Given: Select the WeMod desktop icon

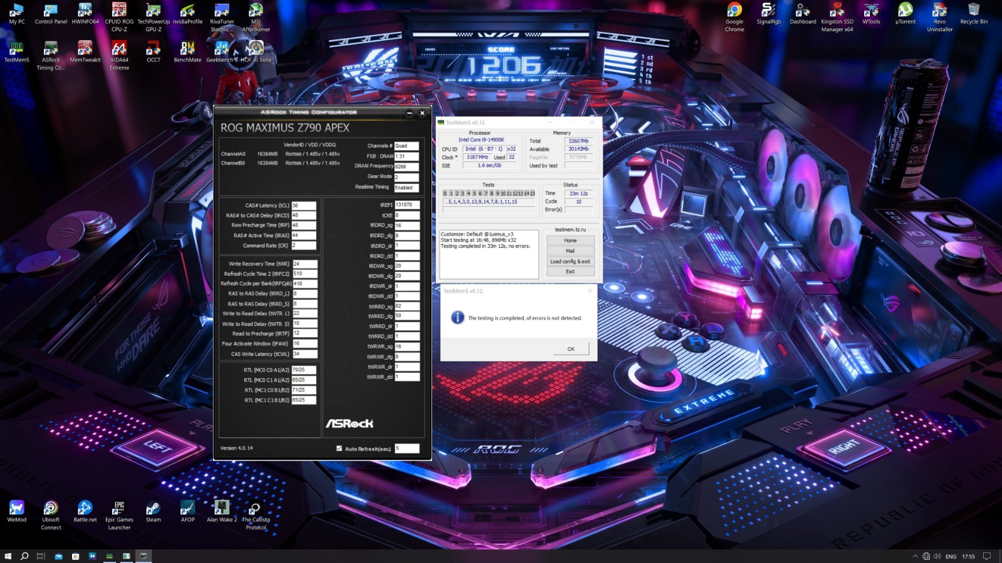Looking at the screenshot, I should point(17,512).
